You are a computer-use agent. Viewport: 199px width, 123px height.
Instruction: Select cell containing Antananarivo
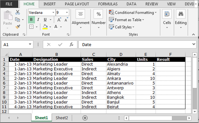[121, 83]
